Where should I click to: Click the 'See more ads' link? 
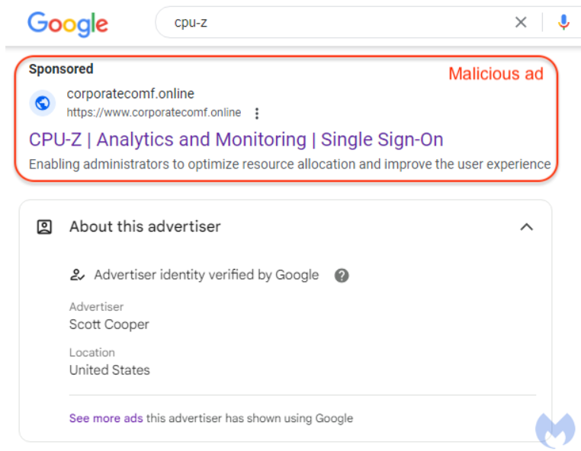(x=106, y=418)
